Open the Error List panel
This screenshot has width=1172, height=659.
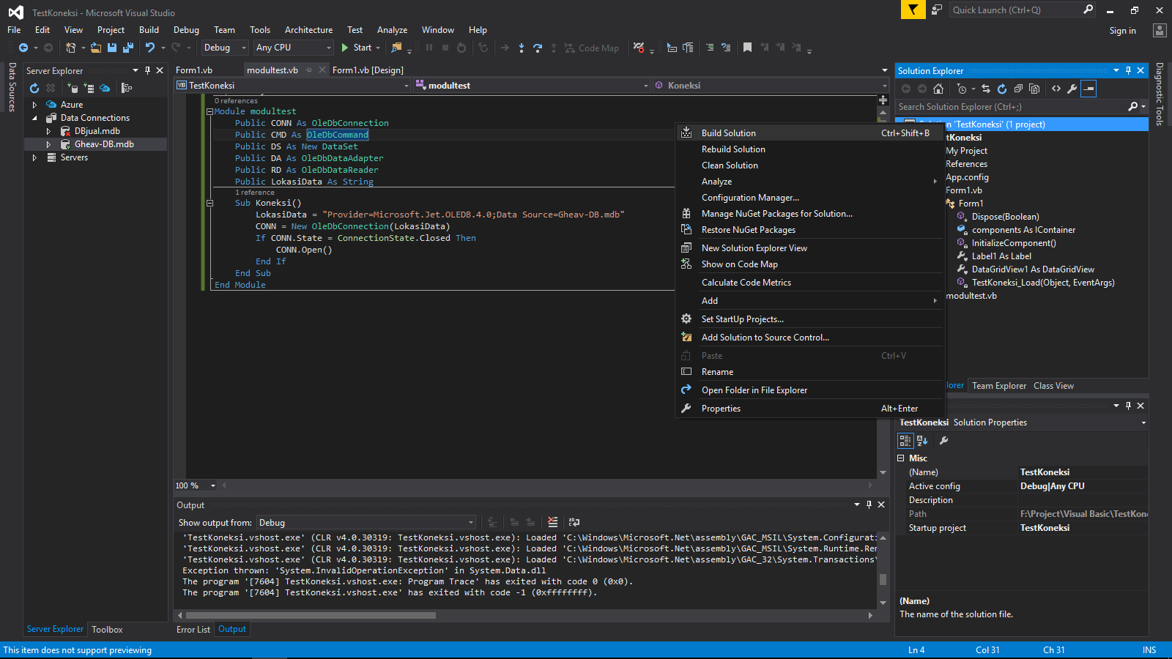coord(193,629)
